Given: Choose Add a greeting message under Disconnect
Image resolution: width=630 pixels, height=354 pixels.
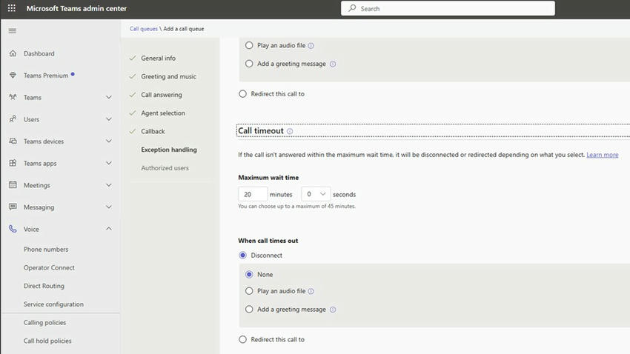Looking at the screenshot, I should [249, 310].
